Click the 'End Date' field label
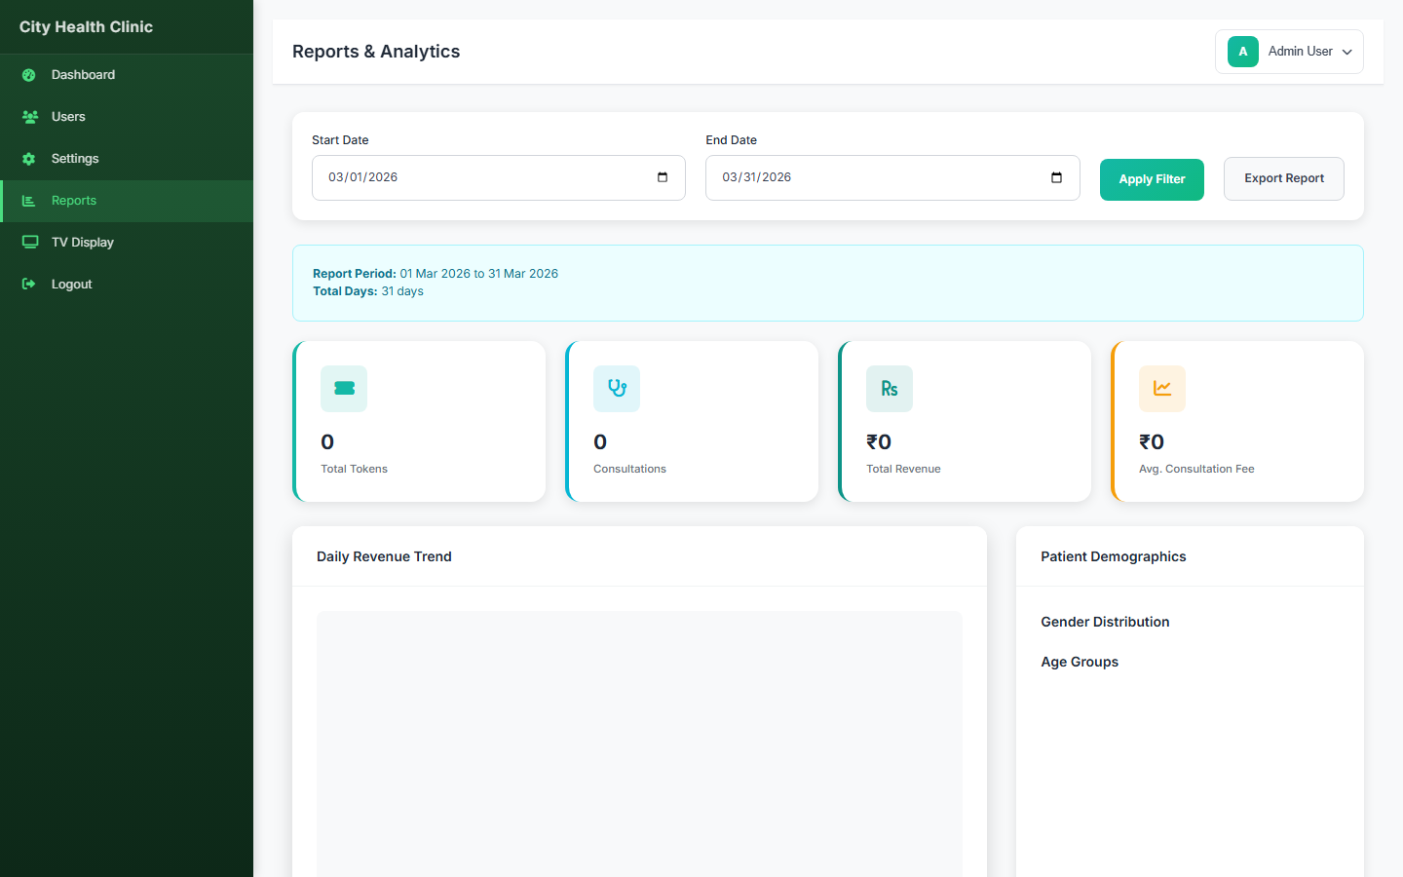Viewport: 1403px width, 877px height. pyautogui.click(x=732, y=140)
